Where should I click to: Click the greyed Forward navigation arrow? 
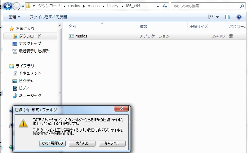click(16, 7)
